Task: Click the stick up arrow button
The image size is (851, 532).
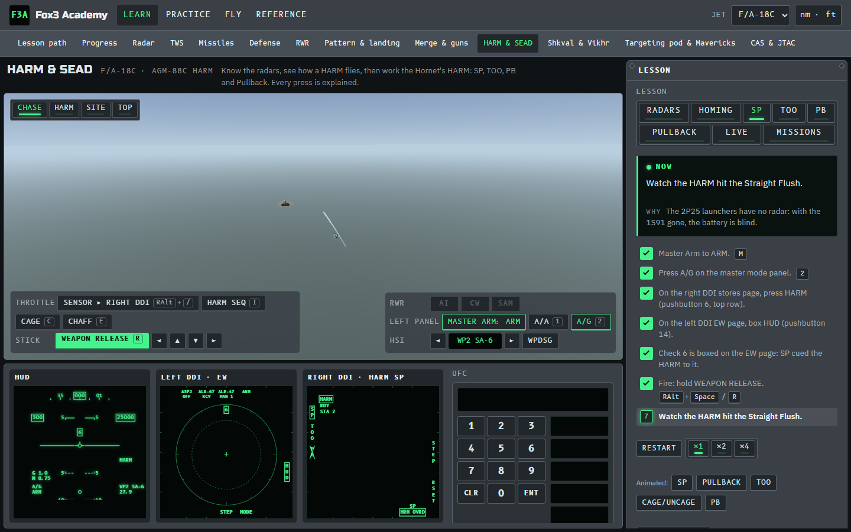Action: 177,340
